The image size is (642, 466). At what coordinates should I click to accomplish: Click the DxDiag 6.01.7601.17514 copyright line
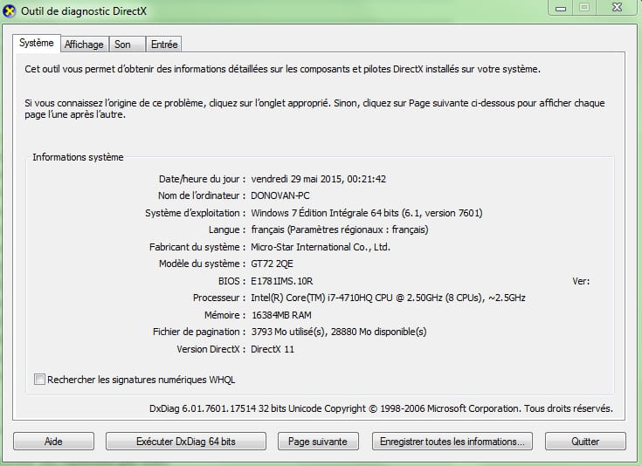pos(381,408)
